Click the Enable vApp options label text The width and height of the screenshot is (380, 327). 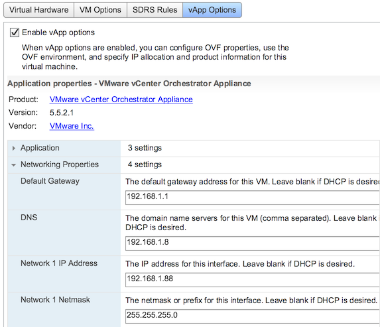click(x=58, y=33)
